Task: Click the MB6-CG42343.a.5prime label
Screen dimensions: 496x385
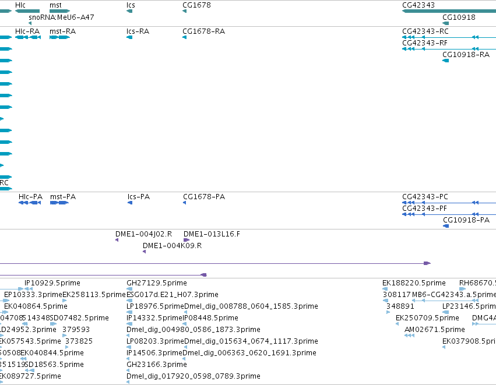Action: click(x=454, y=295)
